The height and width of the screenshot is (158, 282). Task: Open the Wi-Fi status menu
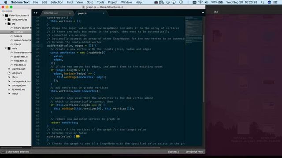point(200,2)
